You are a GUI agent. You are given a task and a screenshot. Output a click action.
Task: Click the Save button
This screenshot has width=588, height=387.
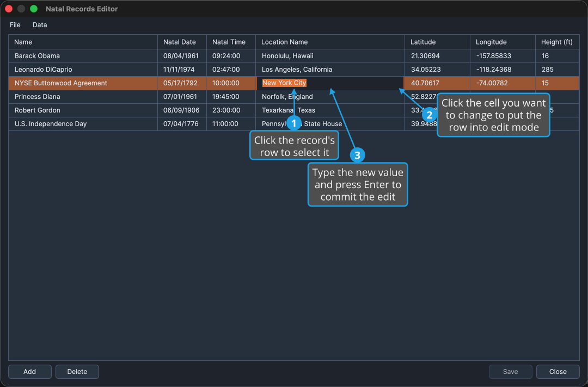(x=510, y=372)
